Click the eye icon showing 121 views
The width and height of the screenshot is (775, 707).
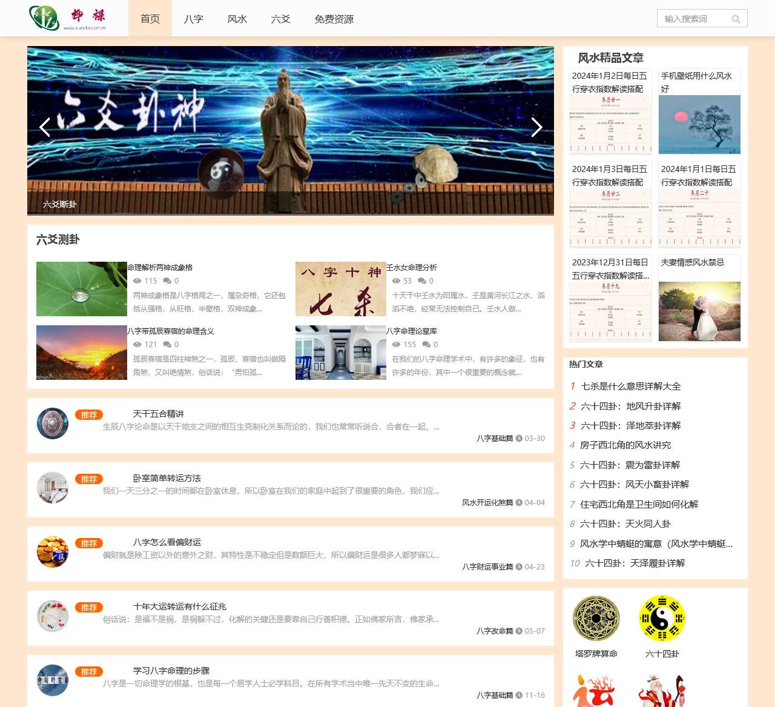pyautogui.click(x=137, y=345)
